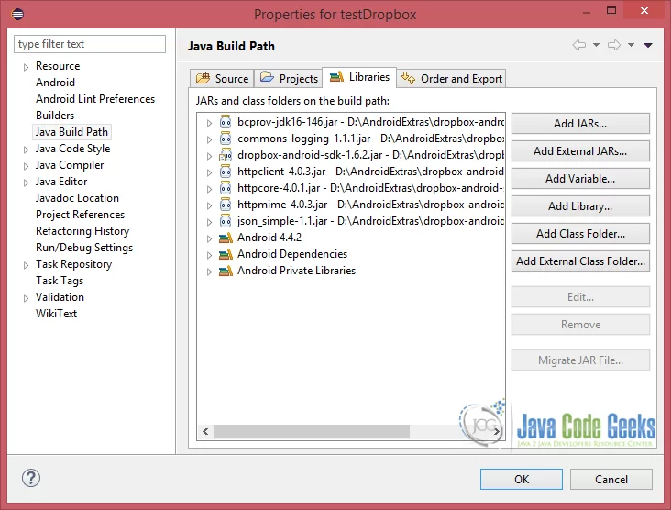Click the Add External JARs... button

(x=580, y=151)
